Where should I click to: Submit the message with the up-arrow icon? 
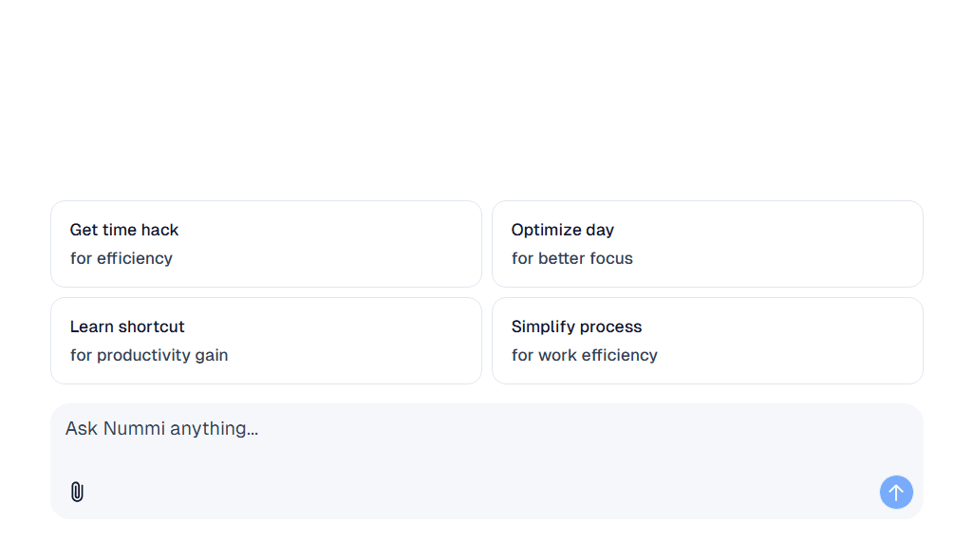tap(896, 493)
